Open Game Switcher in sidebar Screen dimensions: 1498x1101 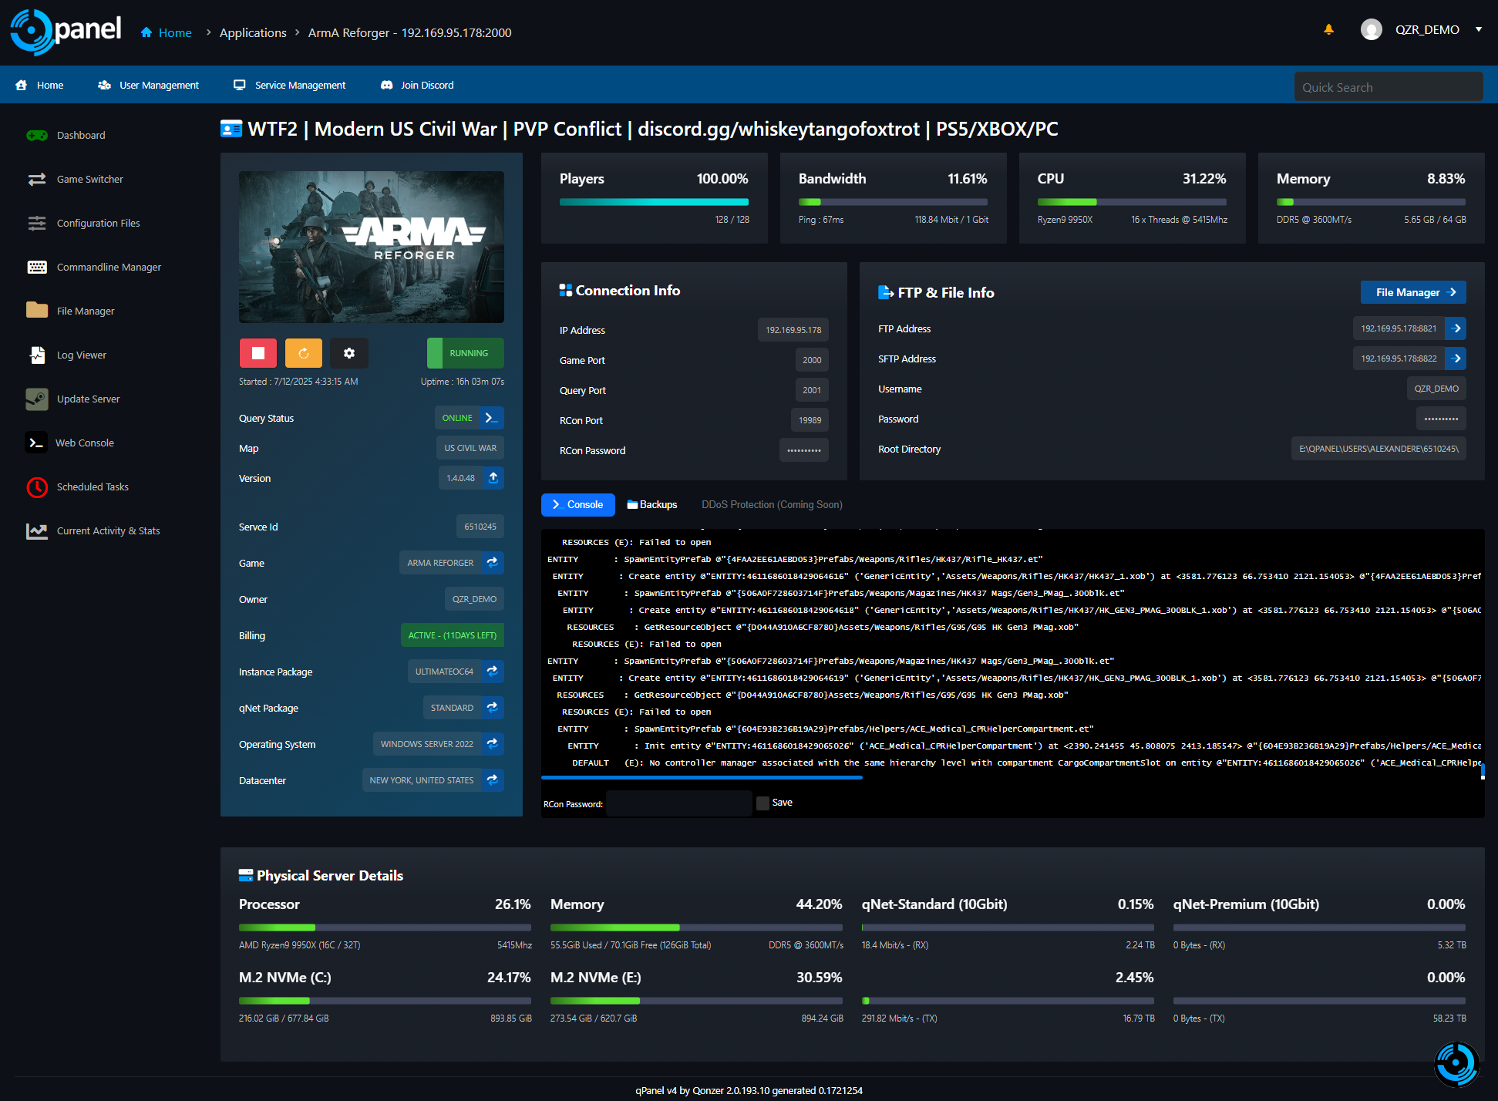point(75,179)
